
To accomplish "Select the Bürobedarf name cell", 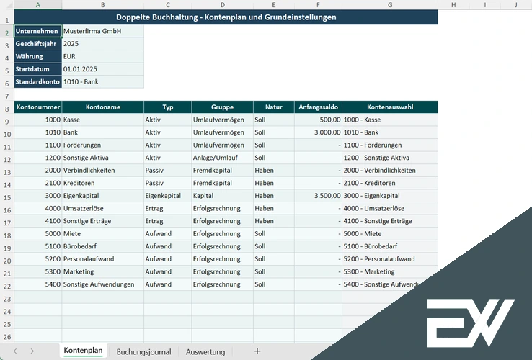I will pyautogui.click(x=103, y=246).
